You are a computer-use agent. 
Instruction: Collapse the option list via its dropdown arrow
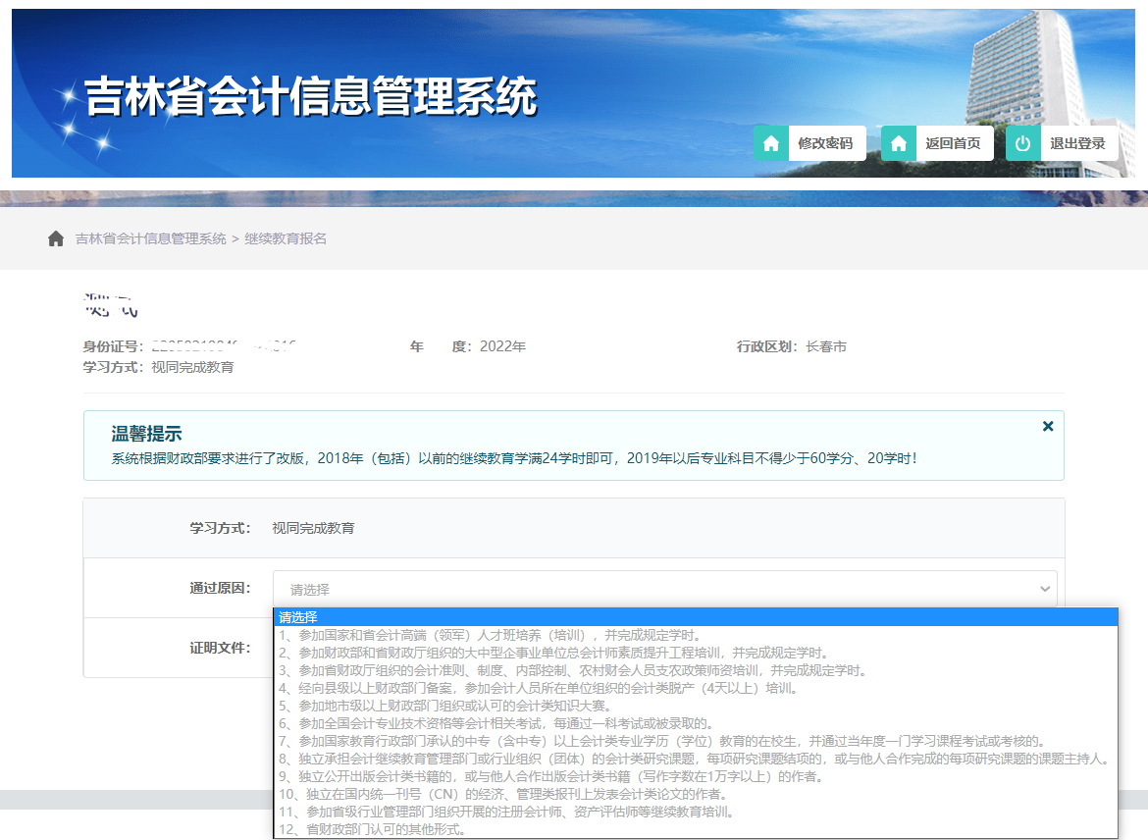point(1043,587)
